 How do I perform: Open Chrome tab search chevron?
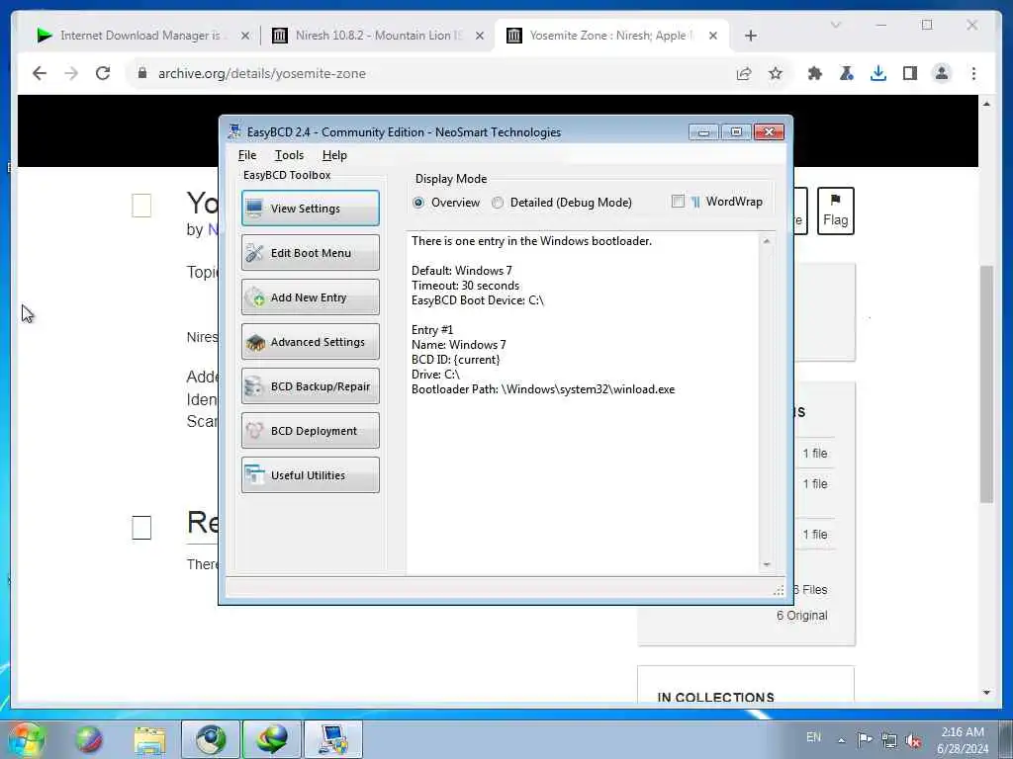tap(835, 25)
